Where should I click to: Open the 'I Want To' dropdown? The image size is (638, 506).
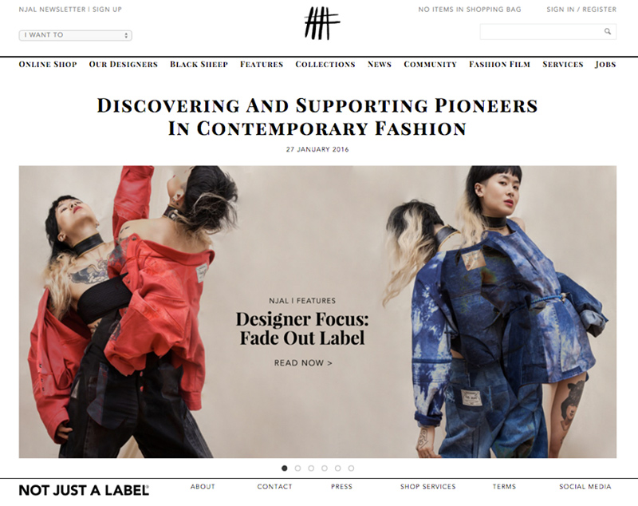[x=75, y=35]
